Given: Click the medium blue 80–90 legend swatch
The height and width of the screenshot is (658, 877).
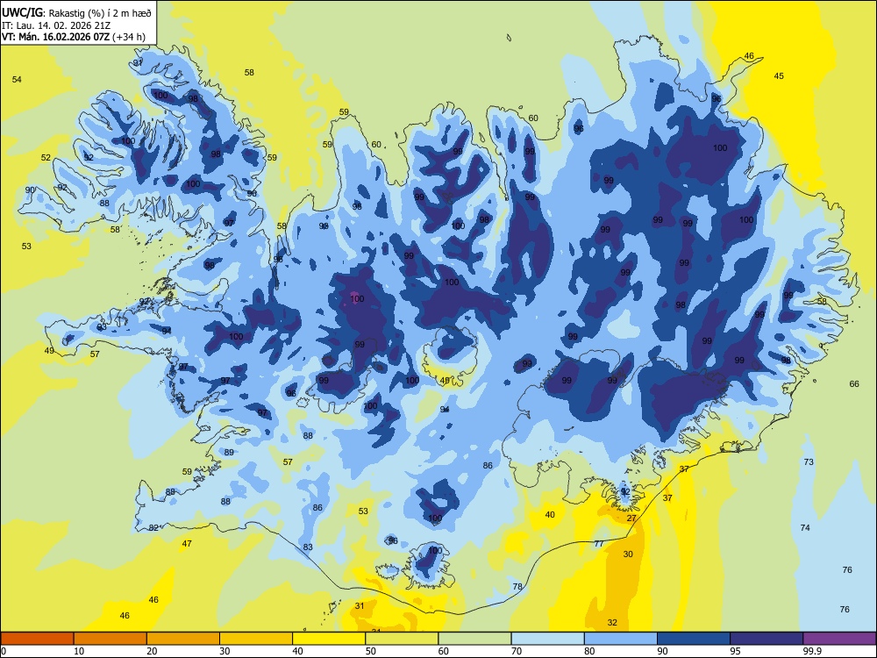Looking at the screenshot, I should (x=621, y=639).
